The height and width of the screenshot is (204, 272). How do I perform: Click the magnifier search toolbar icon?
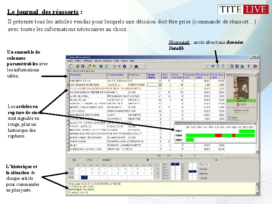click(208, 66)
